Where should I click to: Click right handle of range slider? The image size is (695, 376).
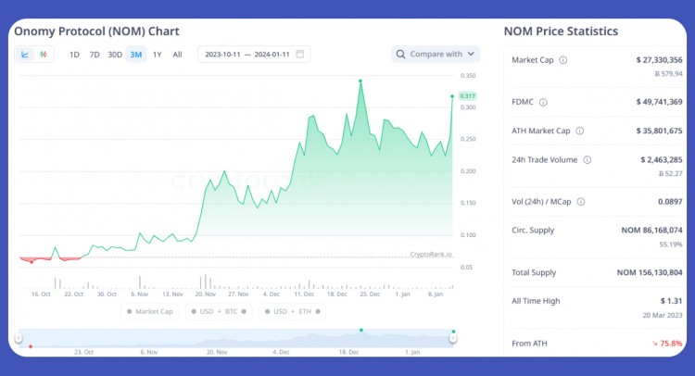(453, 339)
